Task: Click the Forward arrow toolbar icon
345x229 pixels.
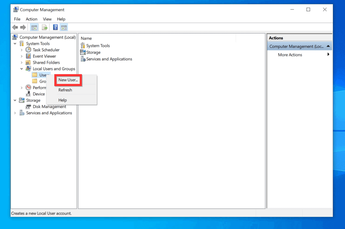Action: pos(23,27)
